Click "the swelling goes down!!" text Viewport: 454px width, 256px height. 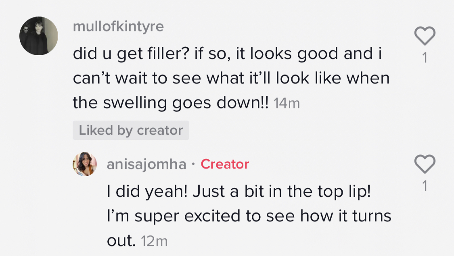(x=171, y=103)
